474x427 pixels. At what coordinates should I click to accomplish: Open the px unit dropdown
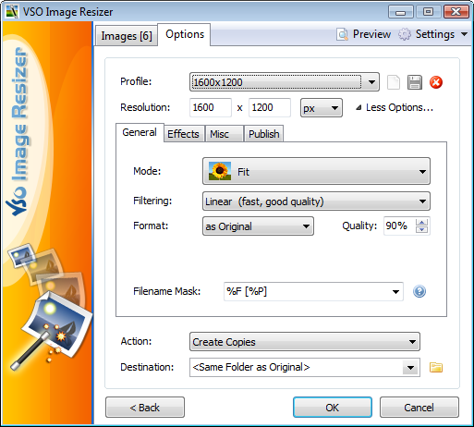322,108
